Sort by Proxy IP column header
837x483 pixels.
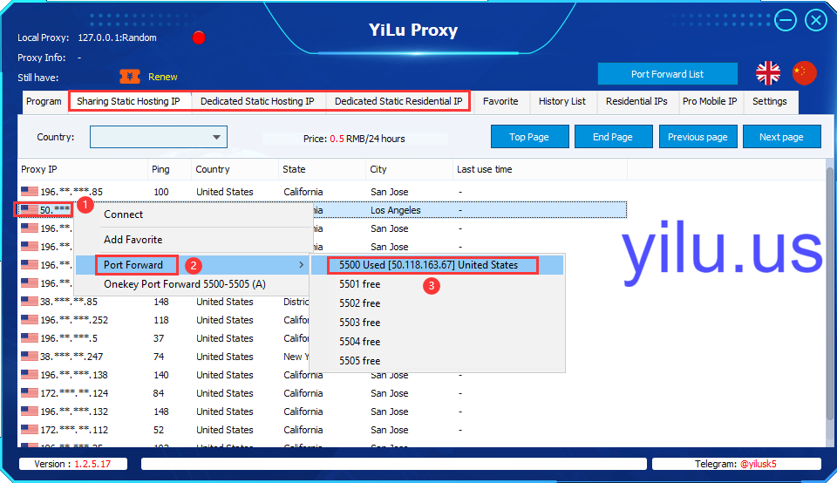83,169
